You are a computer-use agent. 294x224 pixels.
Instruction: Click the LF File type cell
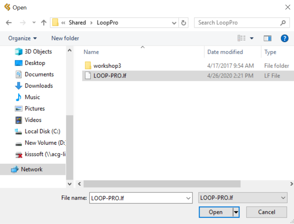(272, 76)
